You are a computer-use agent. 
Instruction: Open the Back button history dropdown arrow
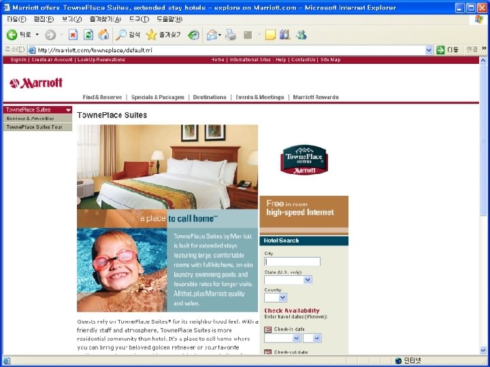coord(37,35)
